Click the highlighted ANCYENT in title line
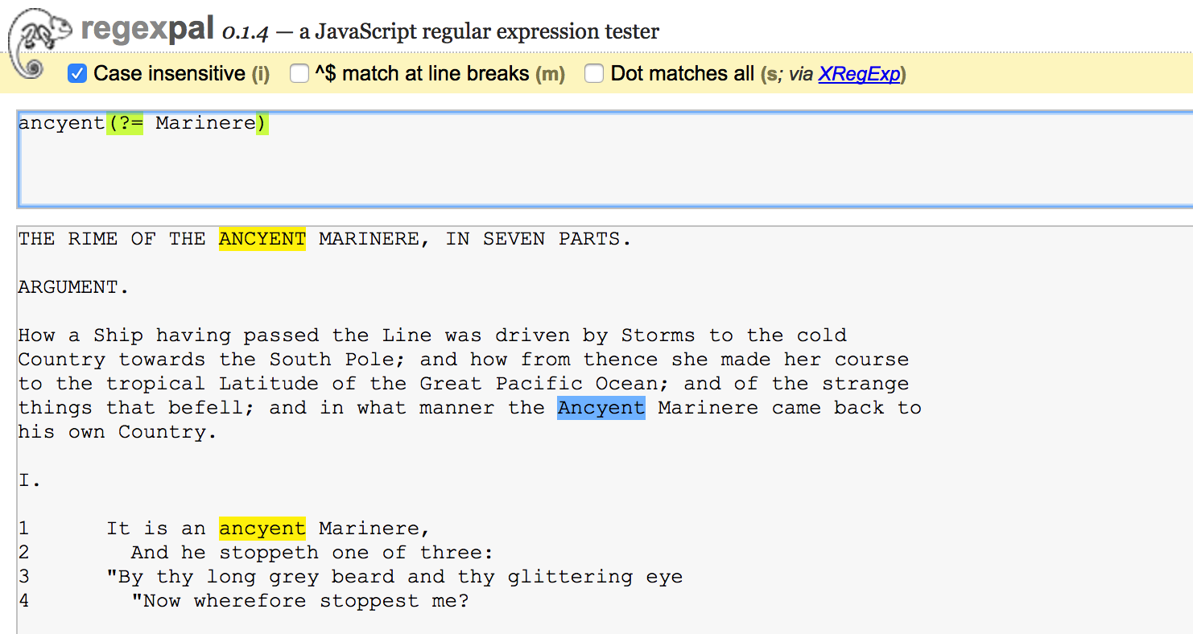Image resolution: width=1193 pixels, height=634 pixels. (262, 239)
